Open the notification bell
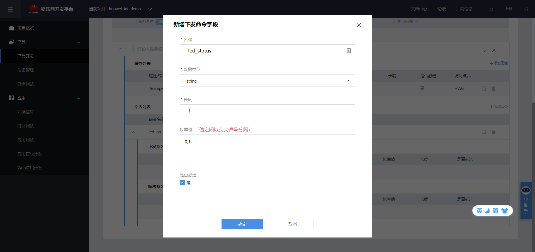This screenshot has width=535, height=252. (x=491, y=9)
